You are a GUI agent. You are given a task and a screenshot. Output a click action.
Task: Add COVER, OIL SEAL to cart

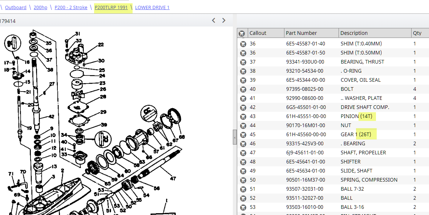[243, 80]
